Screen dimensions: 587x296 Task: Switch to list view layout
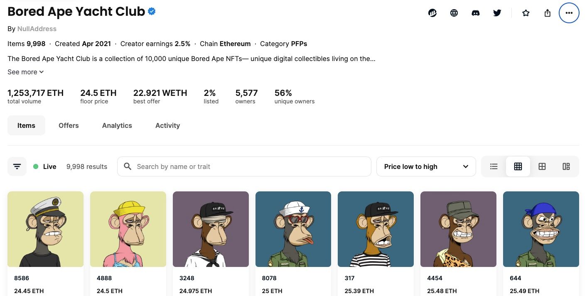(x=494, y=166)
